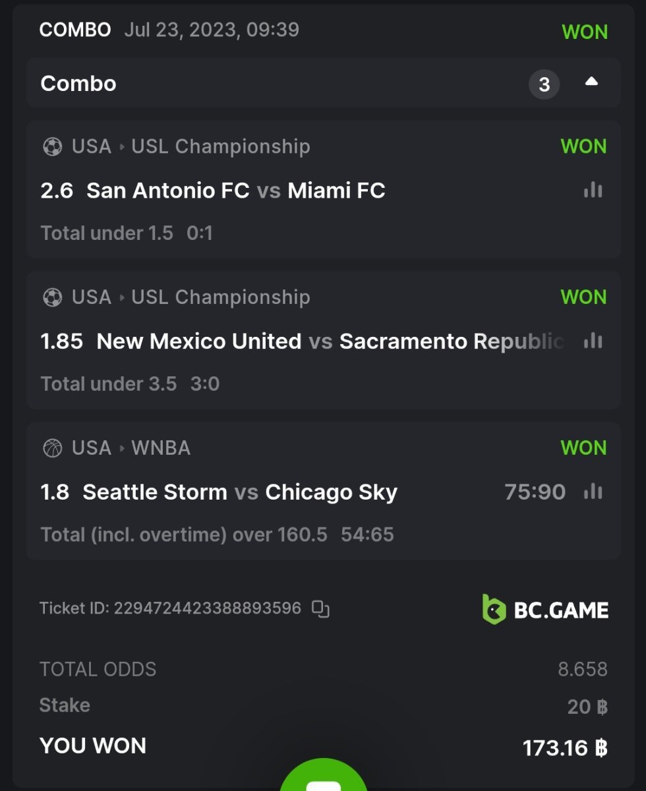
Task: Click the Total over 160.5 selection
Action: click(x=184, y=535)
